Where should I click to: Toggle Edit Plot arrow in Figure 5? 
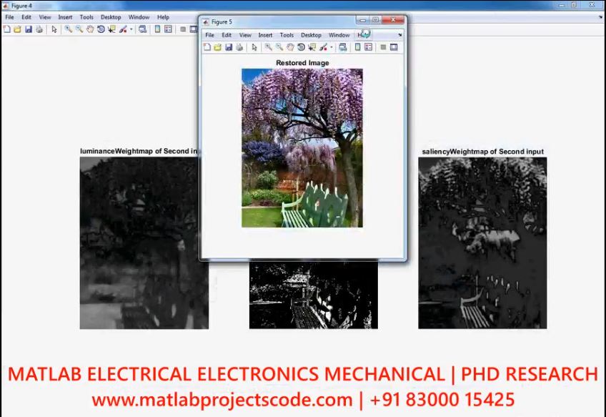(x=254, y=47)
